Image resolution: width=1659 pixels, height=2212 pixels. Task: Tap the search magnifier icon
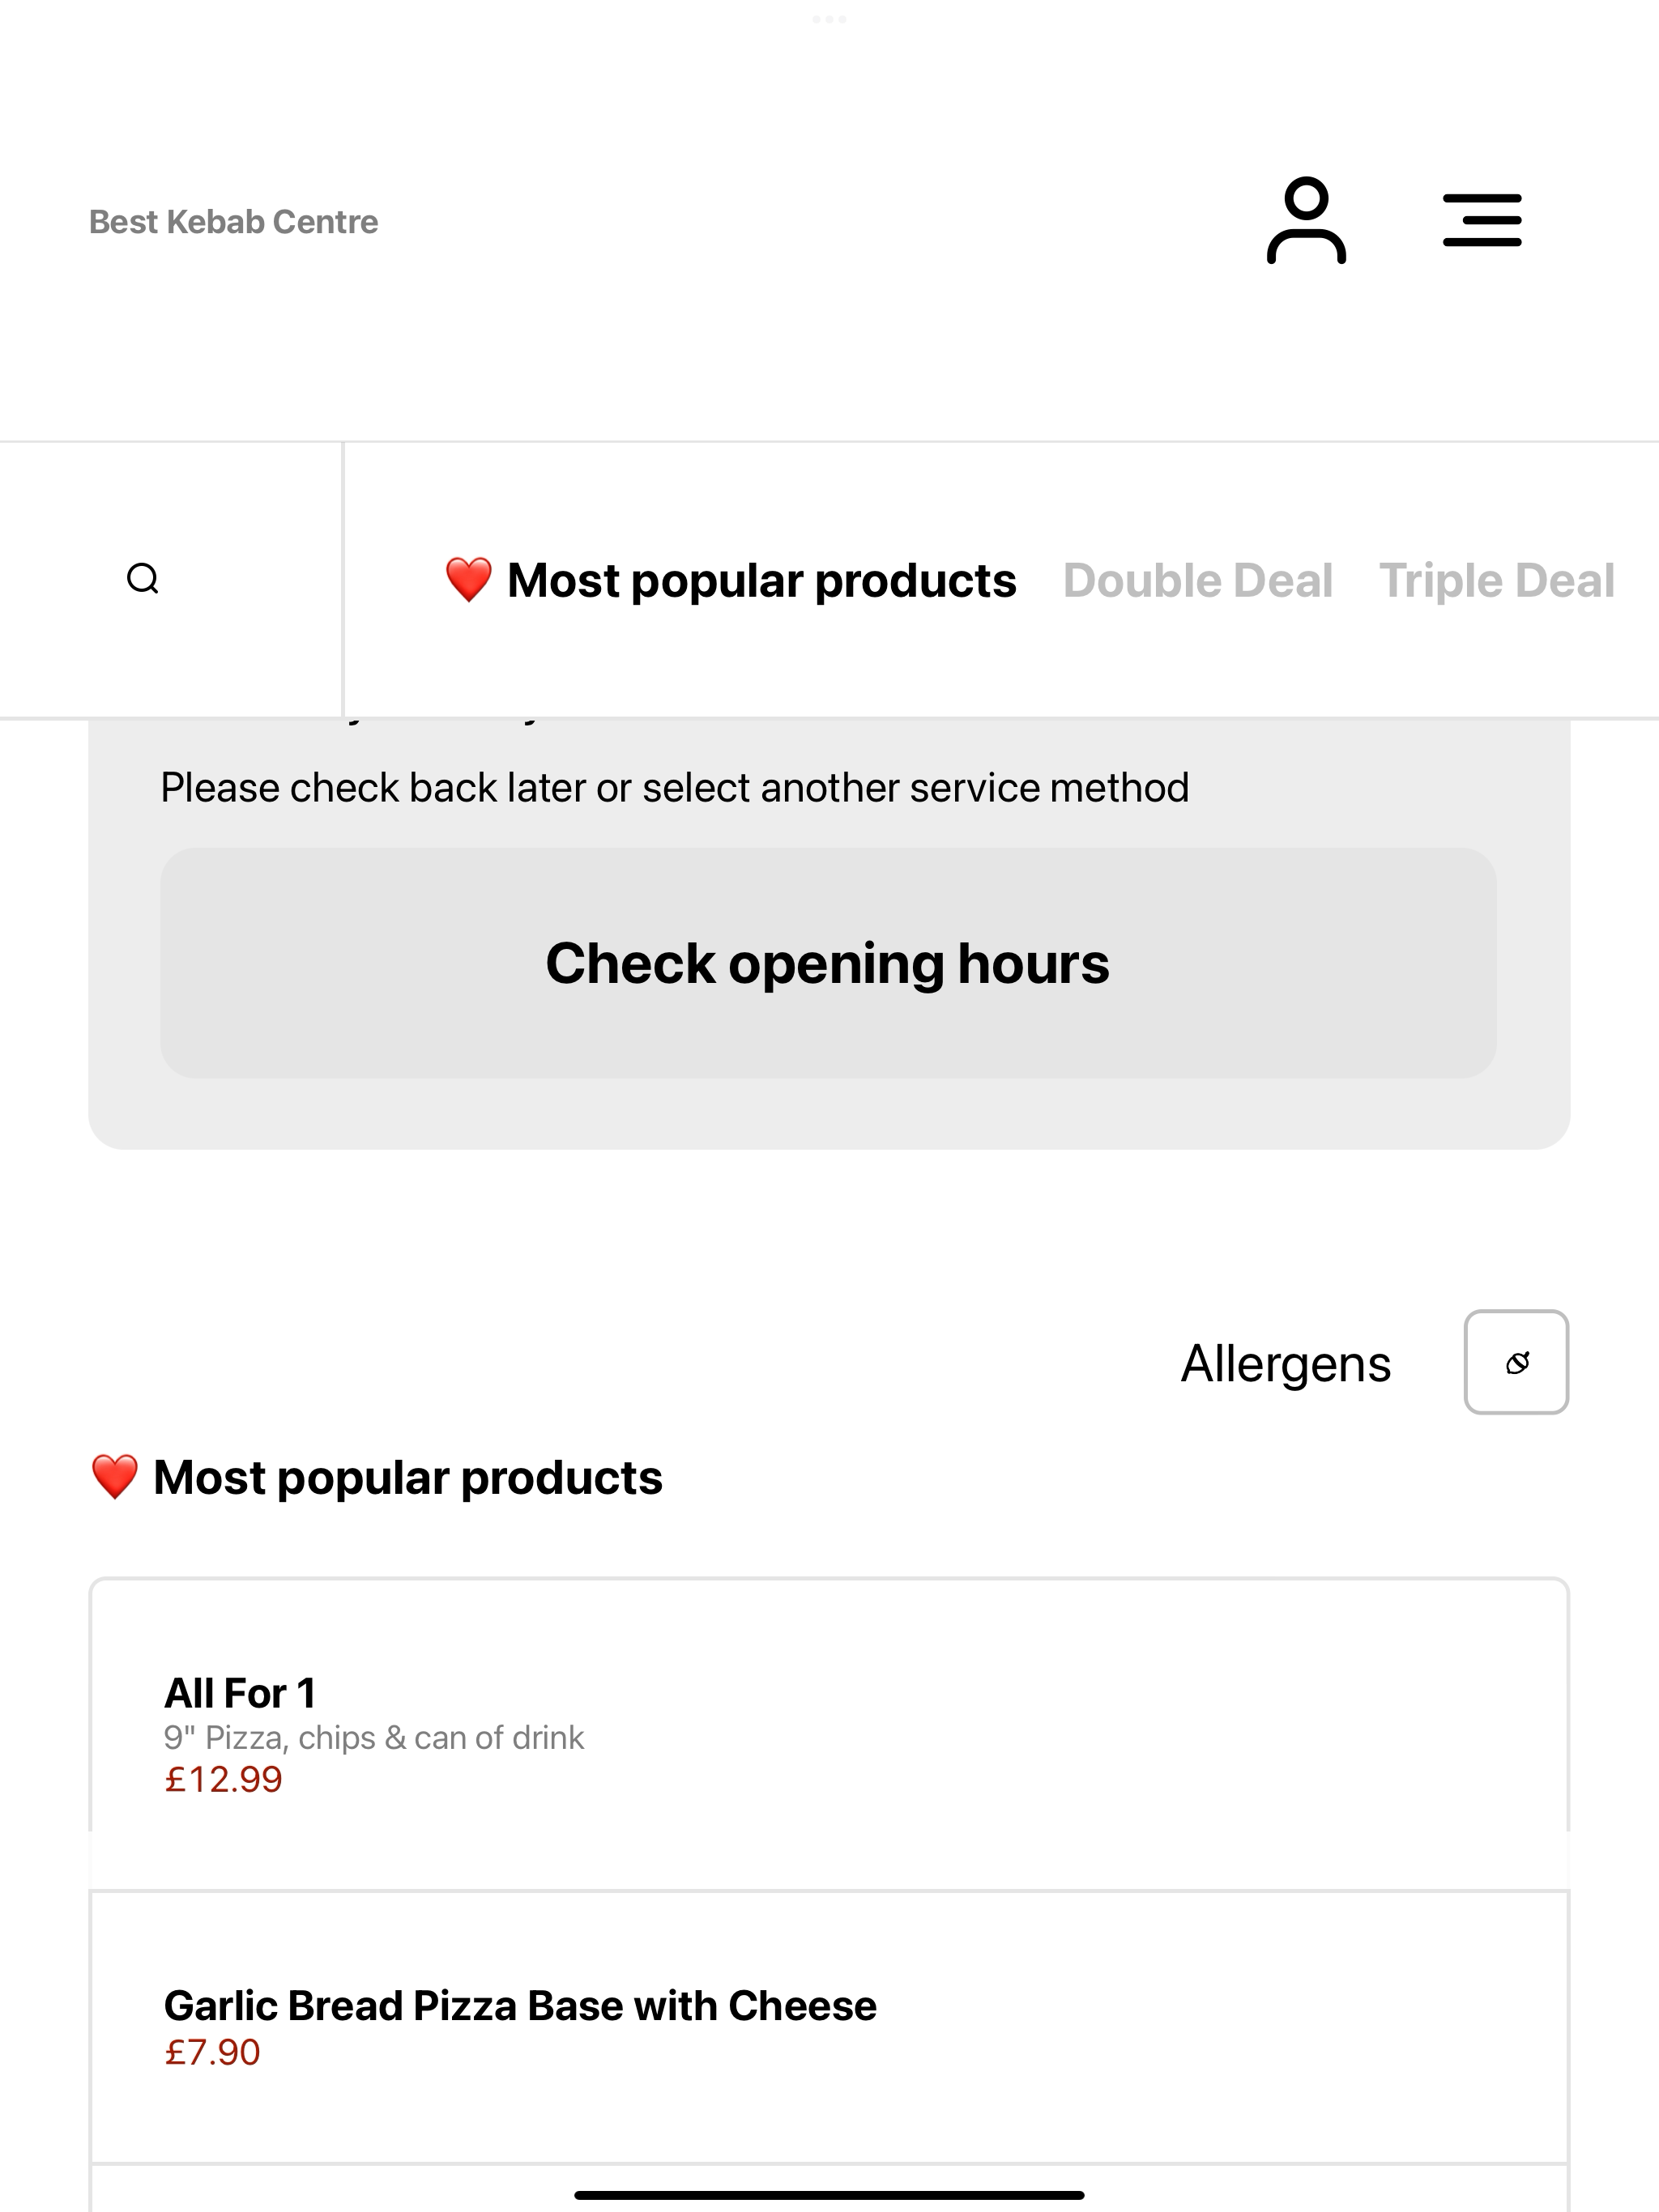[143, 579]
